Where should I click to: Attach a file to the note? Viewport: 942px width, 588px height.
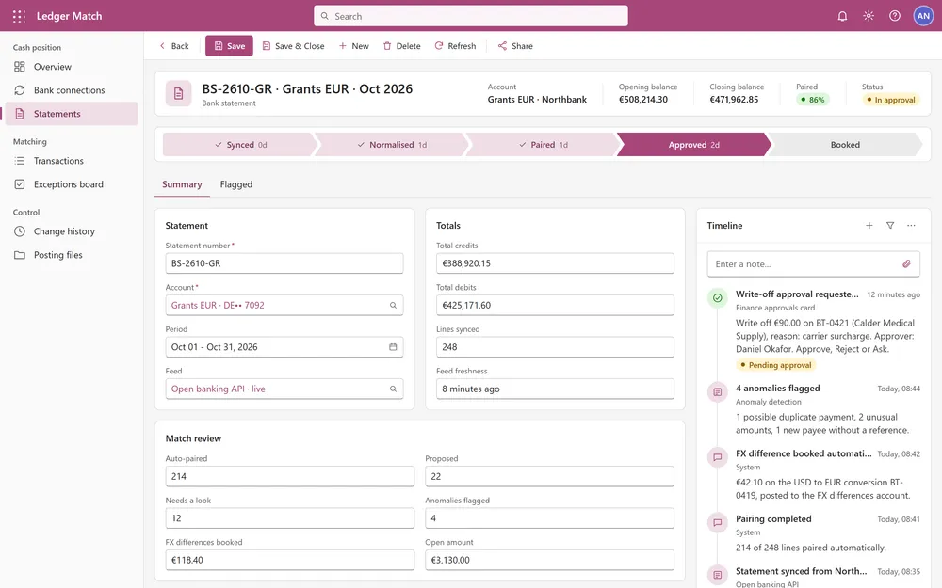906,264
